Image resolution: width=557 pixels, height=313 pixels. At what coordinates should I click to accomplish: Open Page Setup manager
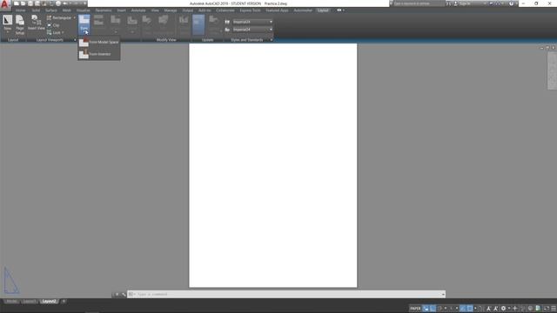click(20, 24)
